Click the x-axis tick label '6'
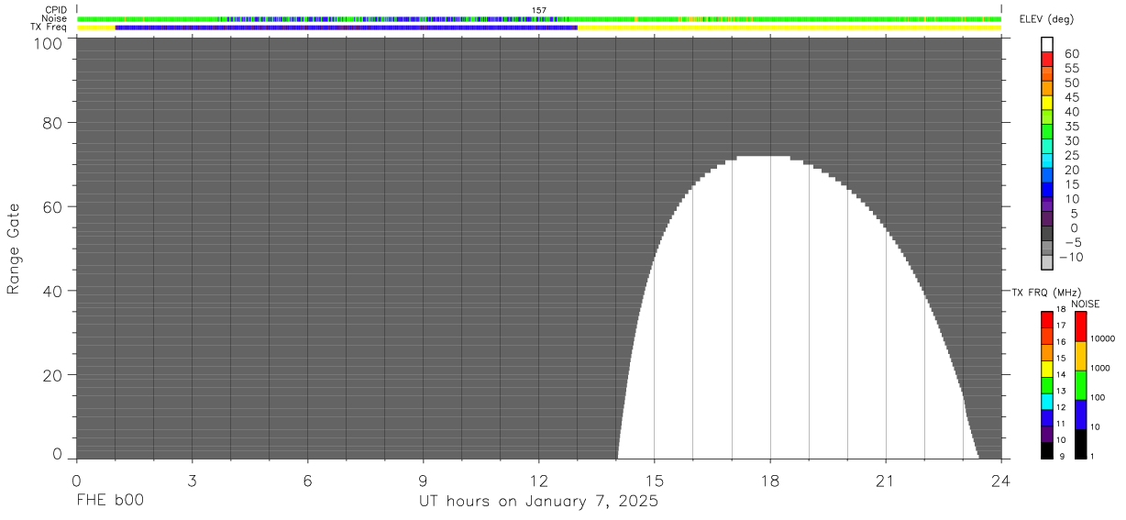 pyautogui.click(x=307, y=481)
